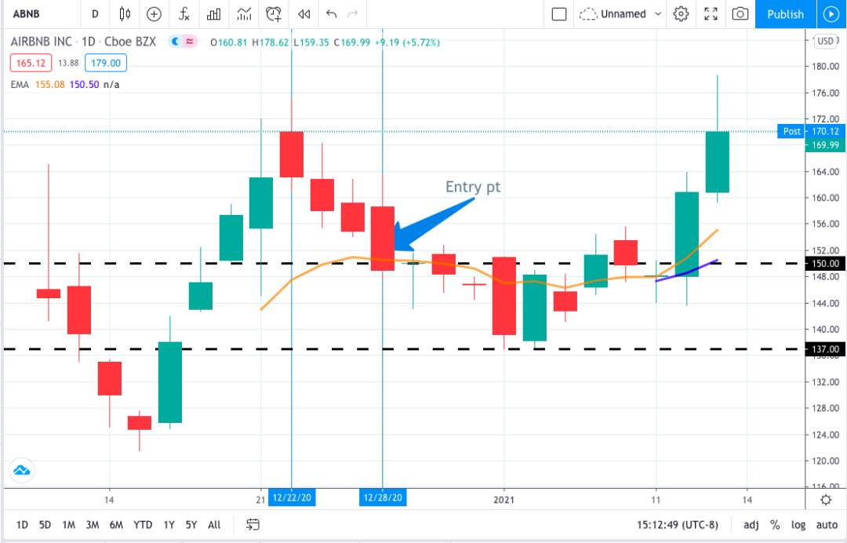847x543 pixels.
Task: Click the 179.00 buy price box
Action: coord(106,63)
